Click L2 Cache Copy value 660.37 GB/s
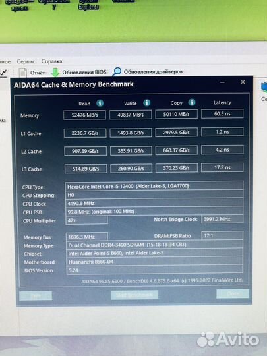The width and height of the screenshot is (267, 356). coord(177,150)
